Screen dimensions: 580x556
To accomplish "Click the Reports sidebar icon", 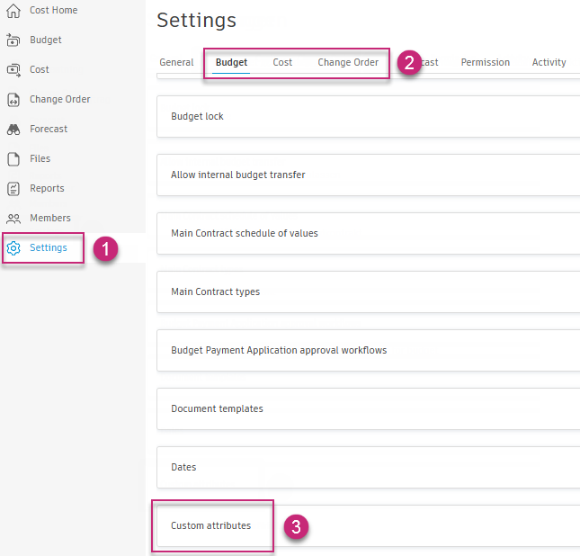I will point(13,189).
